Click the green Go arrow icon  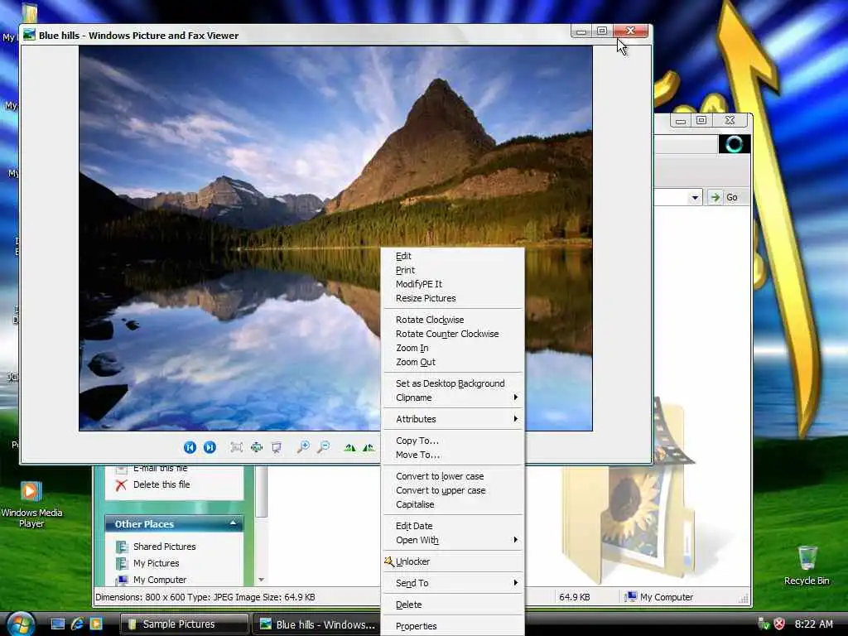715,197
